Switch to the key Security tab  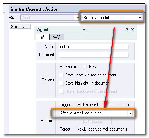click(x=57, y=37)
